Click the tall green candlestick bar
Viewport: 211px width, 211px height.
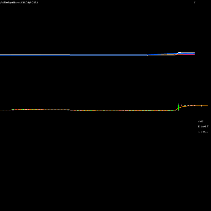[x=179, y=107]
